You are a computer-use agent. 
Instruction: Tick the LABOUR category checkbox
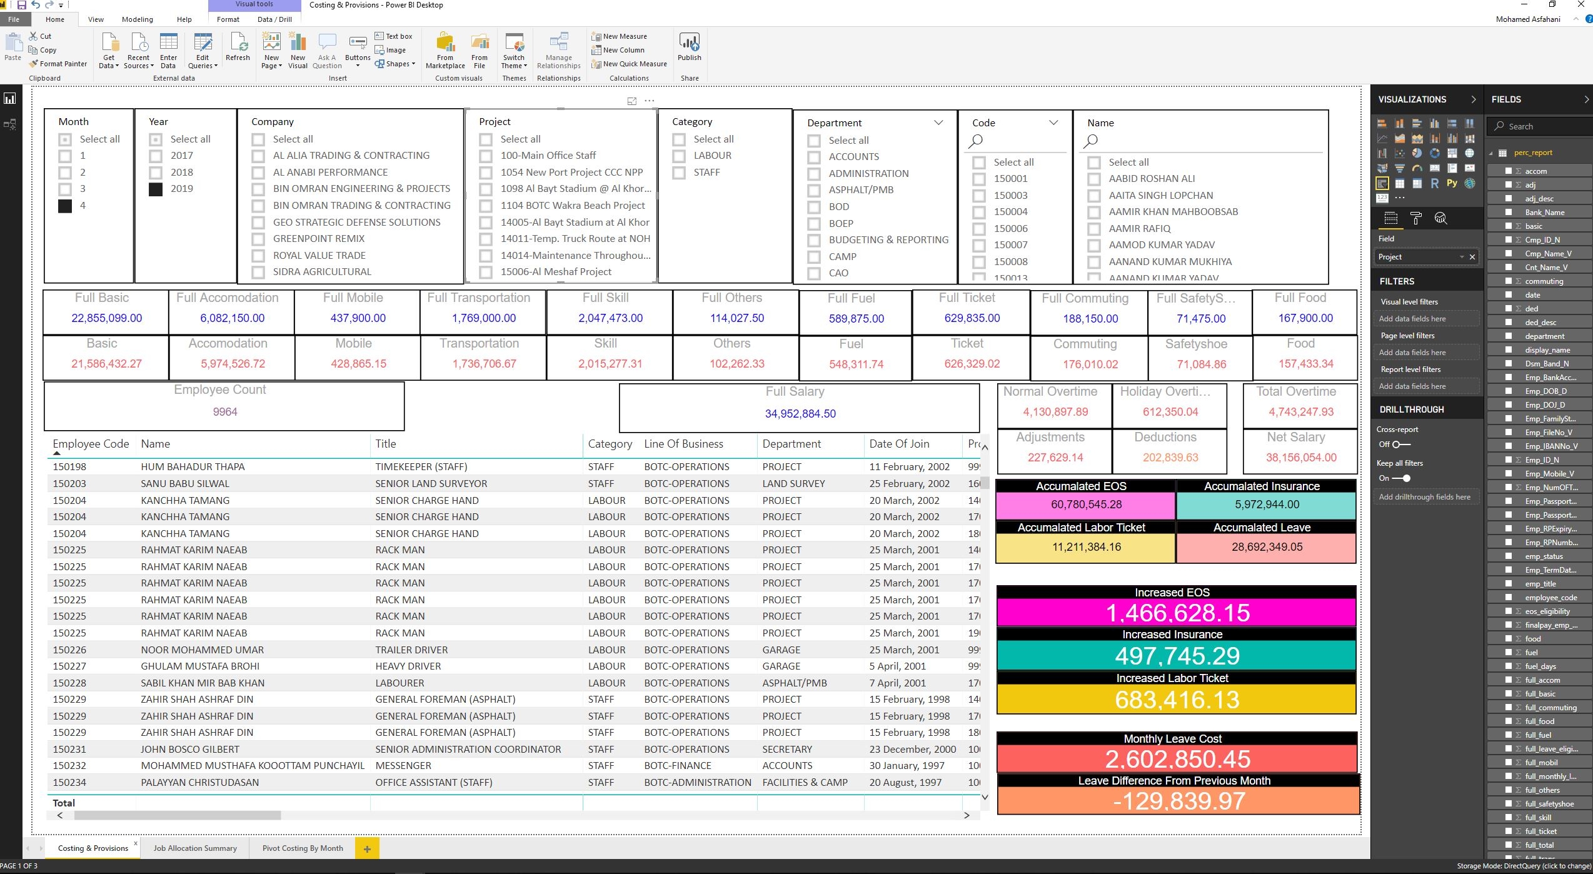679,156
